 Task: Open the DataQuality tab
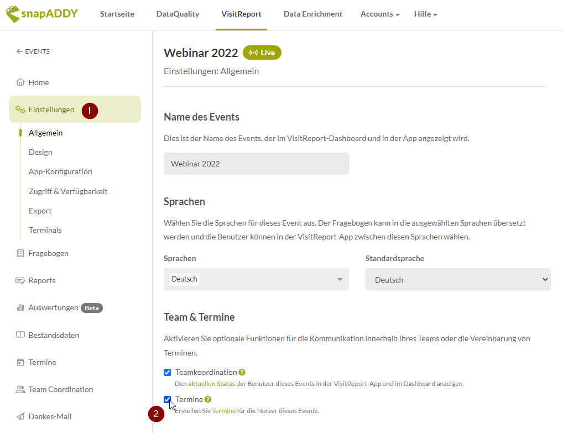(x=178, y=14)
